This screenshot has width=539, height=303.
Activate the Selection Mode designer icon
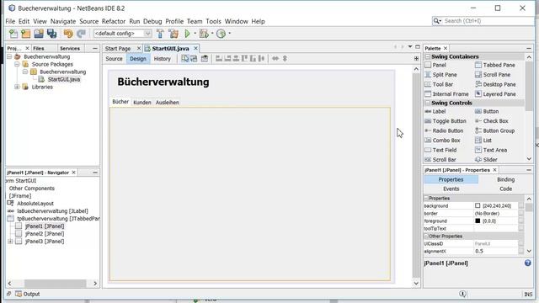185,58
